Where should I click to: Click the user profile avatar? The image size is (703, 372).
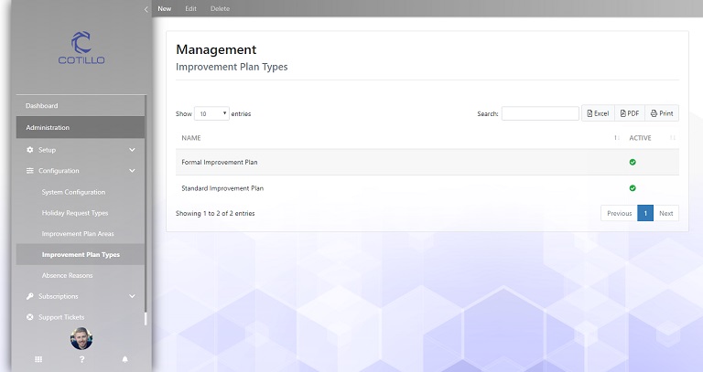[x=81, y=339]
